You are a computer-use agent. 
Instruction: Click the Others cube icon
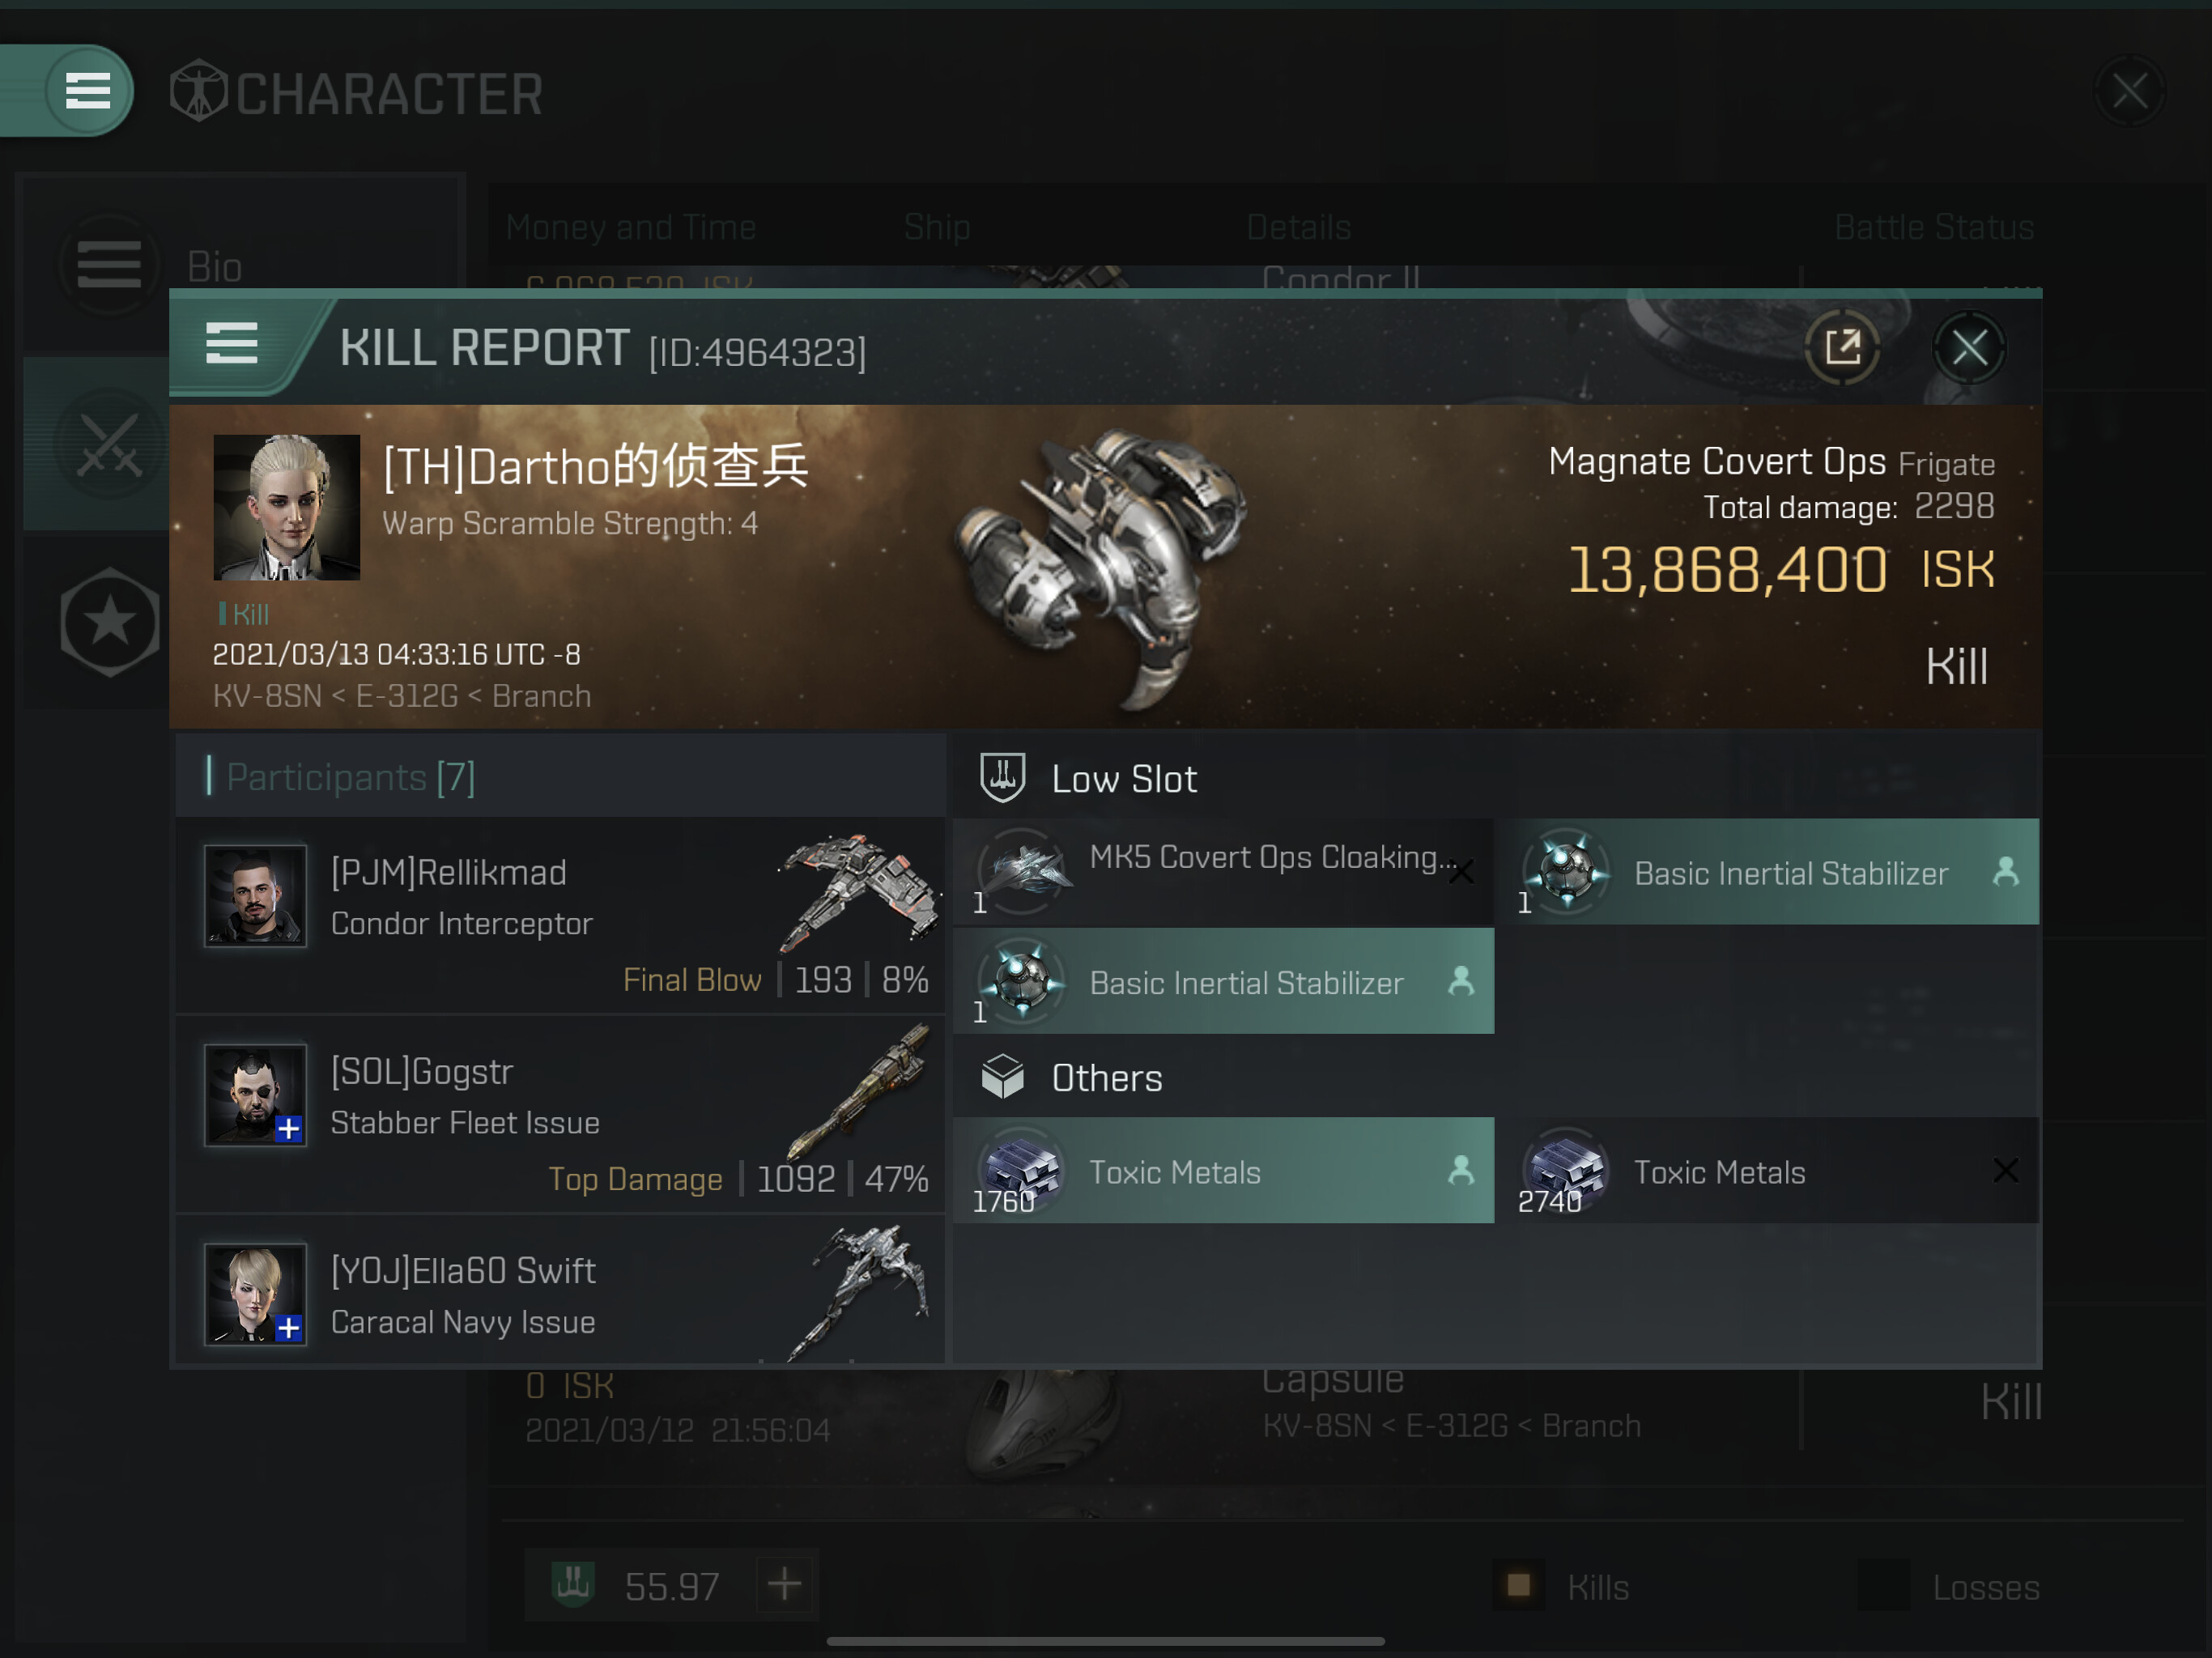[x=1002, y=1077]
